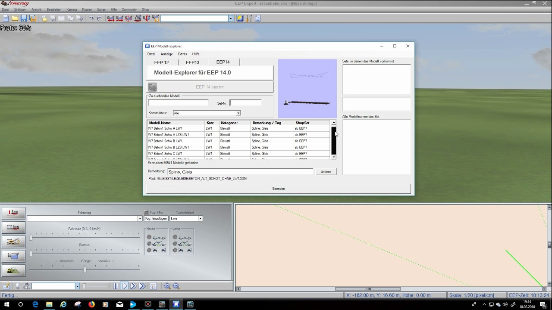Click the ändern button
This screenshot has height=310, width=552.
click(326, 172)
